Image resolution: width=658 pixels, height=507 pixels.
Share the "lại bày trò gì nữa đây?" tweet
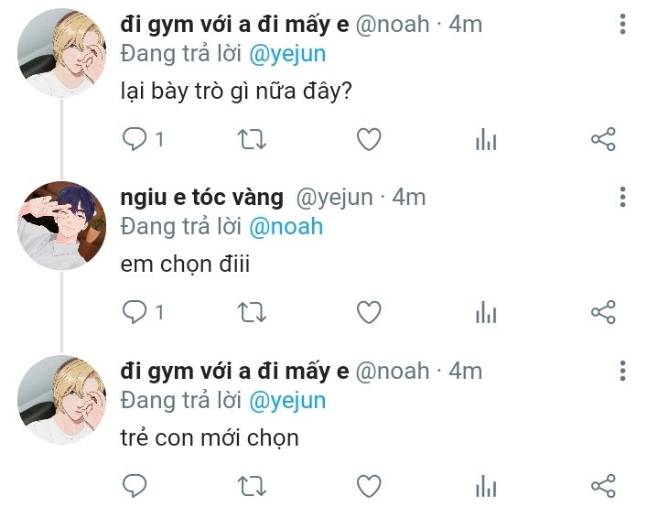pos(603,139)
